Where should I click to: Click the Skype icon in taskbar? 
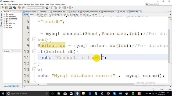tap(114, 94)
